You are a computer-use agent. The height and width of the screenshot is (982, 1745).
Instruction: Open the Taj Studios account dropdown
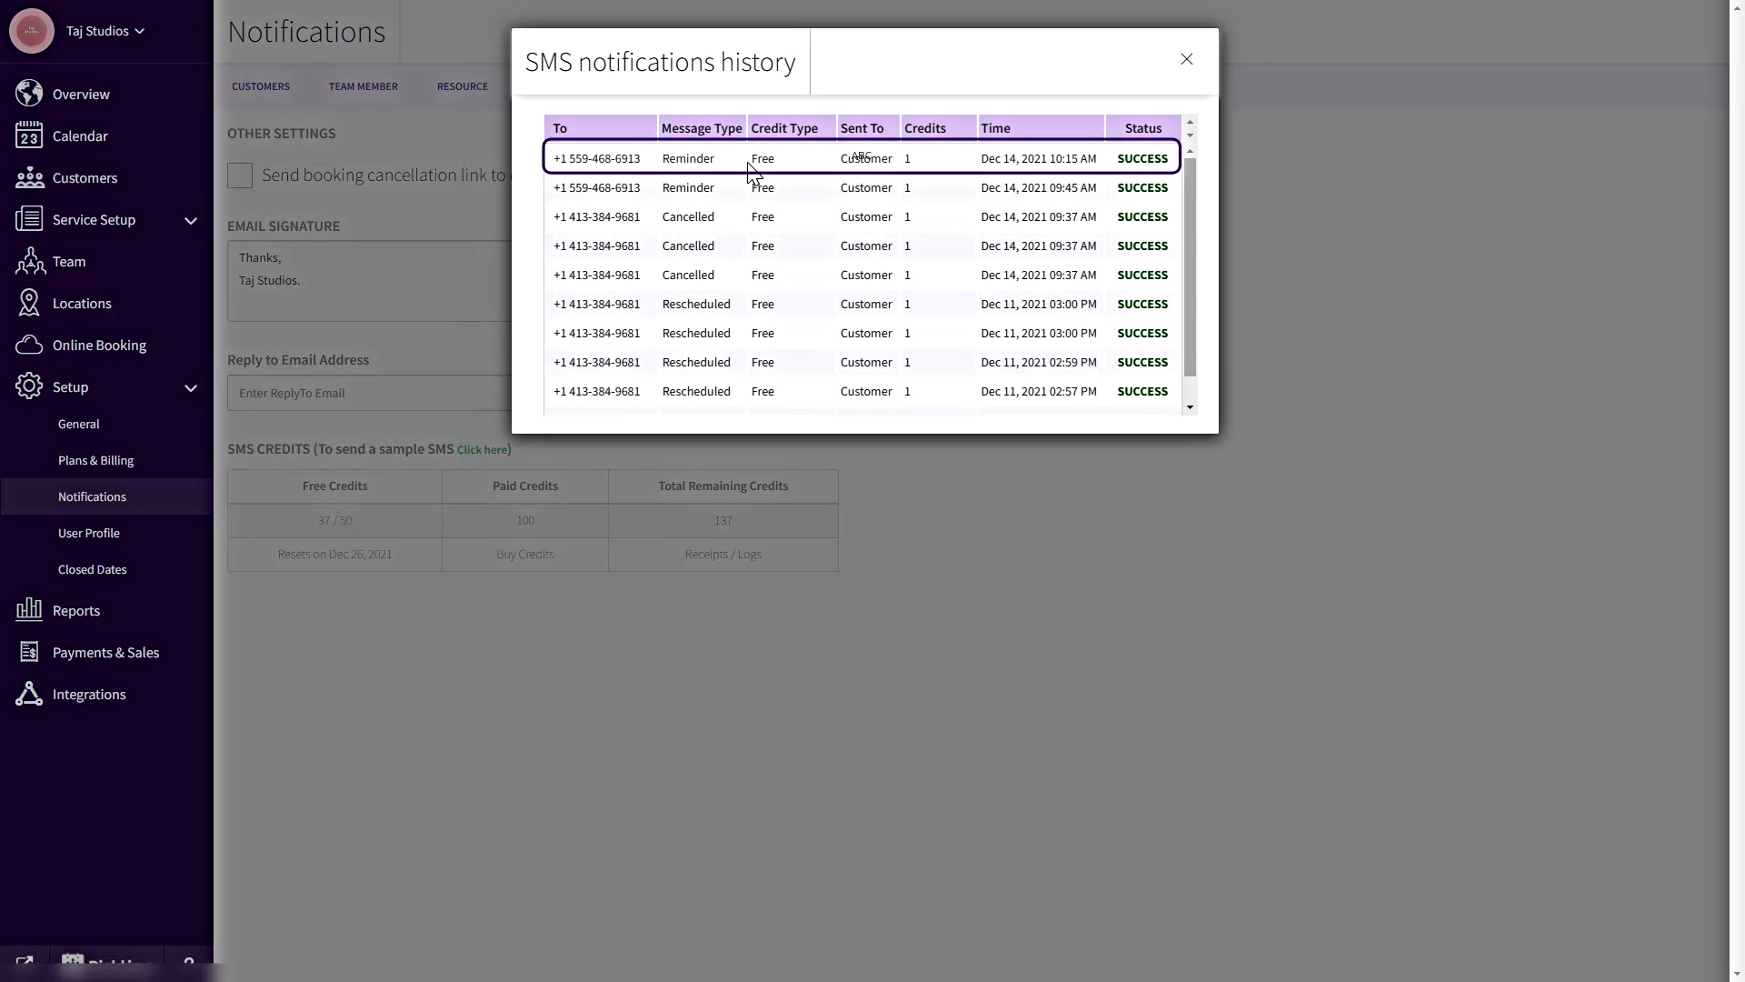pos(105,31)
